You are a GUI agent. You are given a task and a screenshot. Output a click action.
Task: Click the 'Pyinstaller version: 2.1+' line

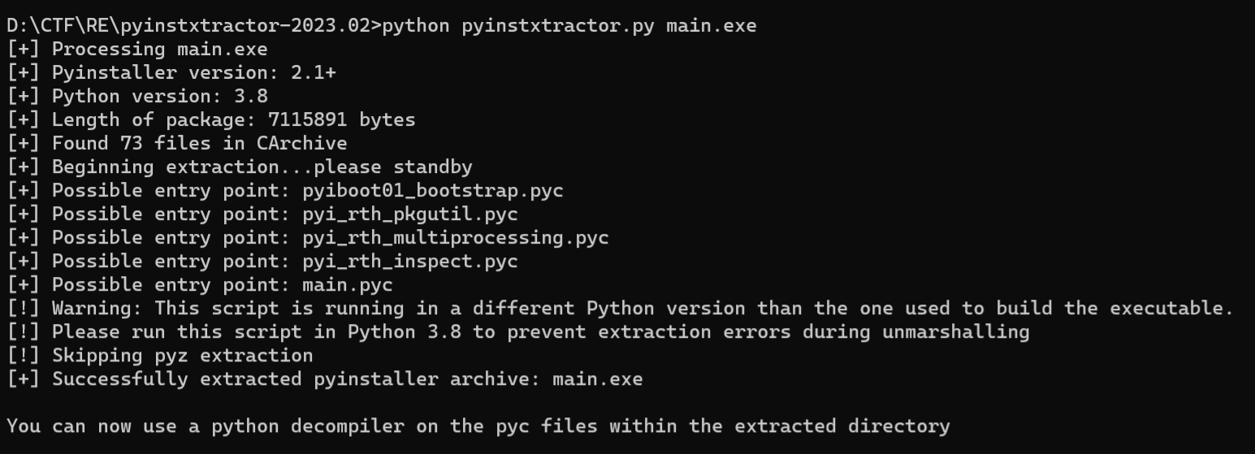pos(193,73)
